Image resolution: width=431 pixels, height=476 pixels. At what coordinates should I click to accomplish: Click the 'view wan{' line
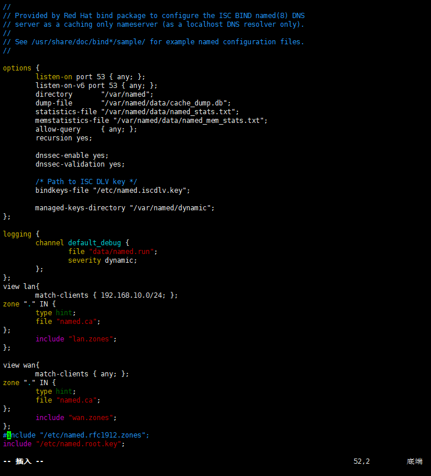pos(21,365)
